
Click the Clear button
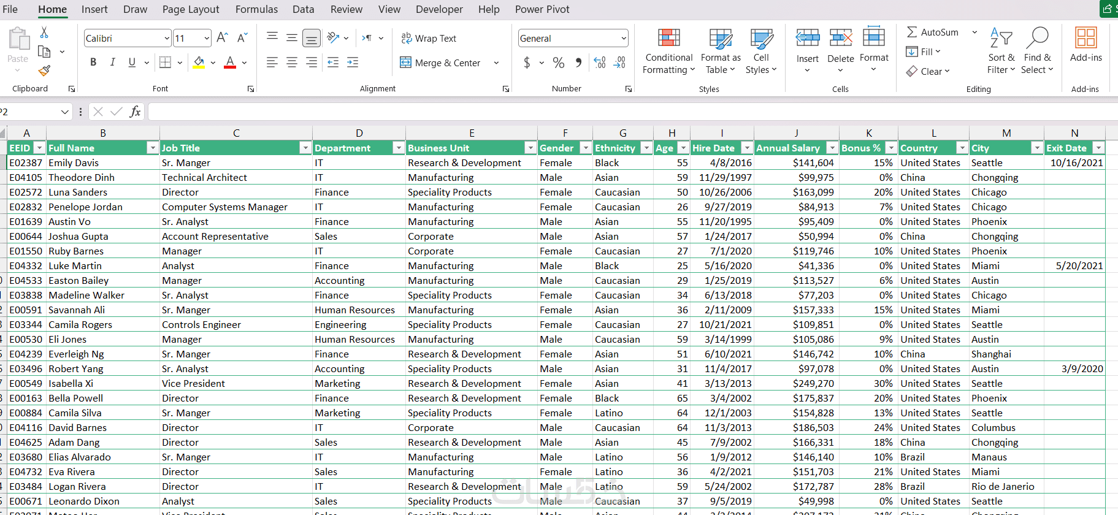(928, 71)
